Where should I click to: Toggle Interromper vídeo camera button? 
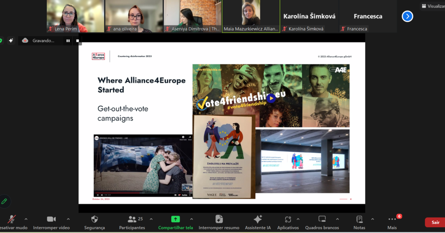tap(51, 219)
